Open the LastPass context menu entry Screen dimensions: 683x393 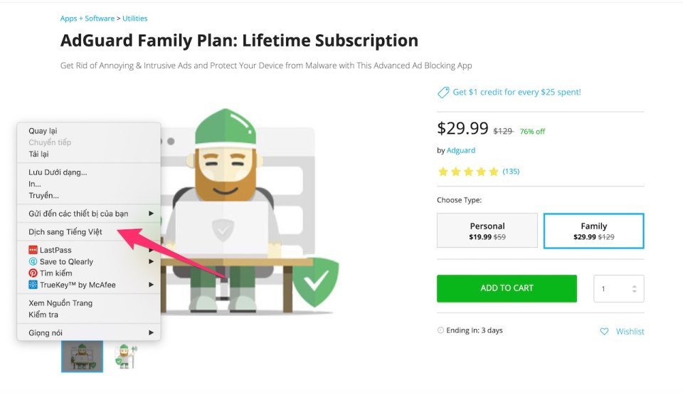55,250
